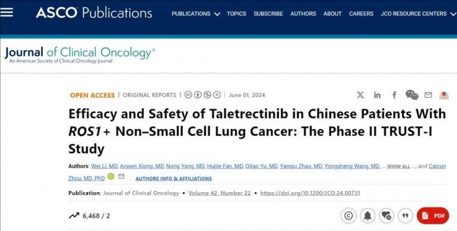Download the red PDF button

433,216
